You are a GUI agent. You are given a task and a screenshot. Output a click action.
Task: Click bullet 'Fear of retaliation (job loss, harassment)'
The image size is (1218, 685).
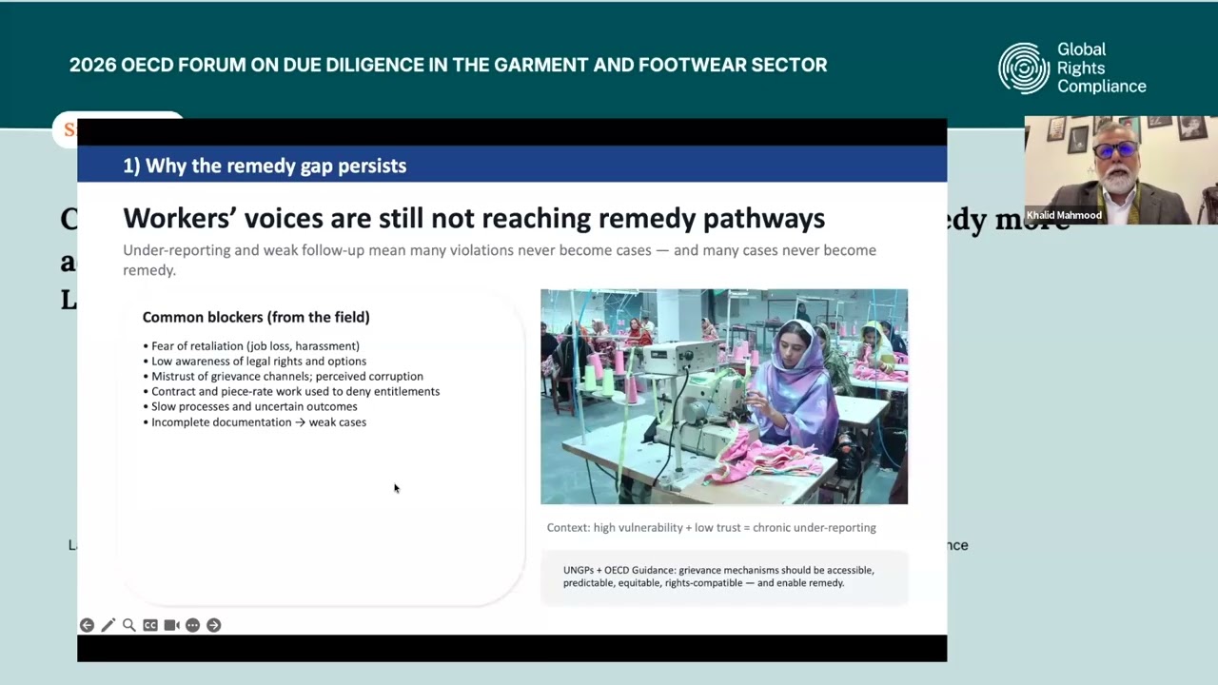pyautogui.click(x=251, y=345)
